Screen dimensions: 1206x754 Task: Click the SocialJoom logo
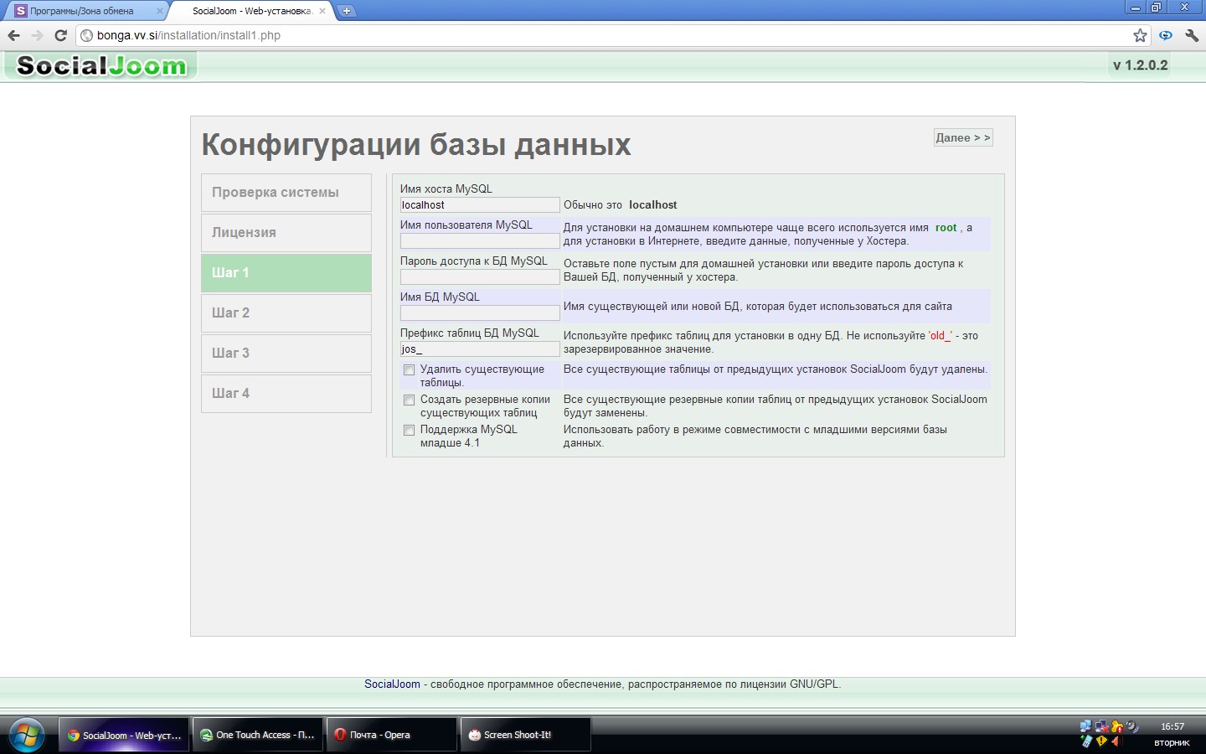coord(101,65)
